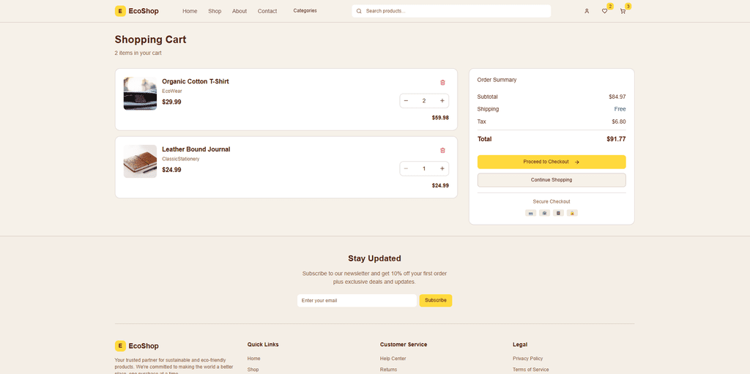Viewport: 750px width, 374px height.
Task: Click Proceed to Checkout button
Action: pyautogui.click(x=552, y=162)
